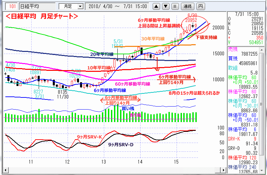This screenshot has height=175, width=267.
Task: Click the date range field 2010/4/30
Action: point(117,6)
